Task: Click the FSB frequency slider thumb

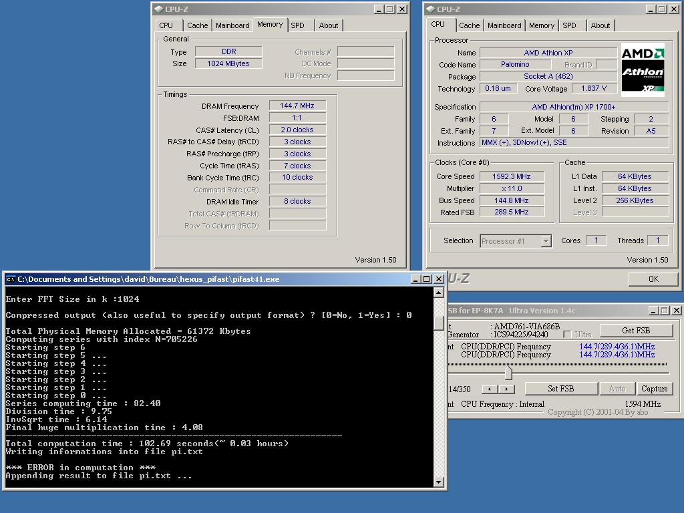Action: point(508,373)
